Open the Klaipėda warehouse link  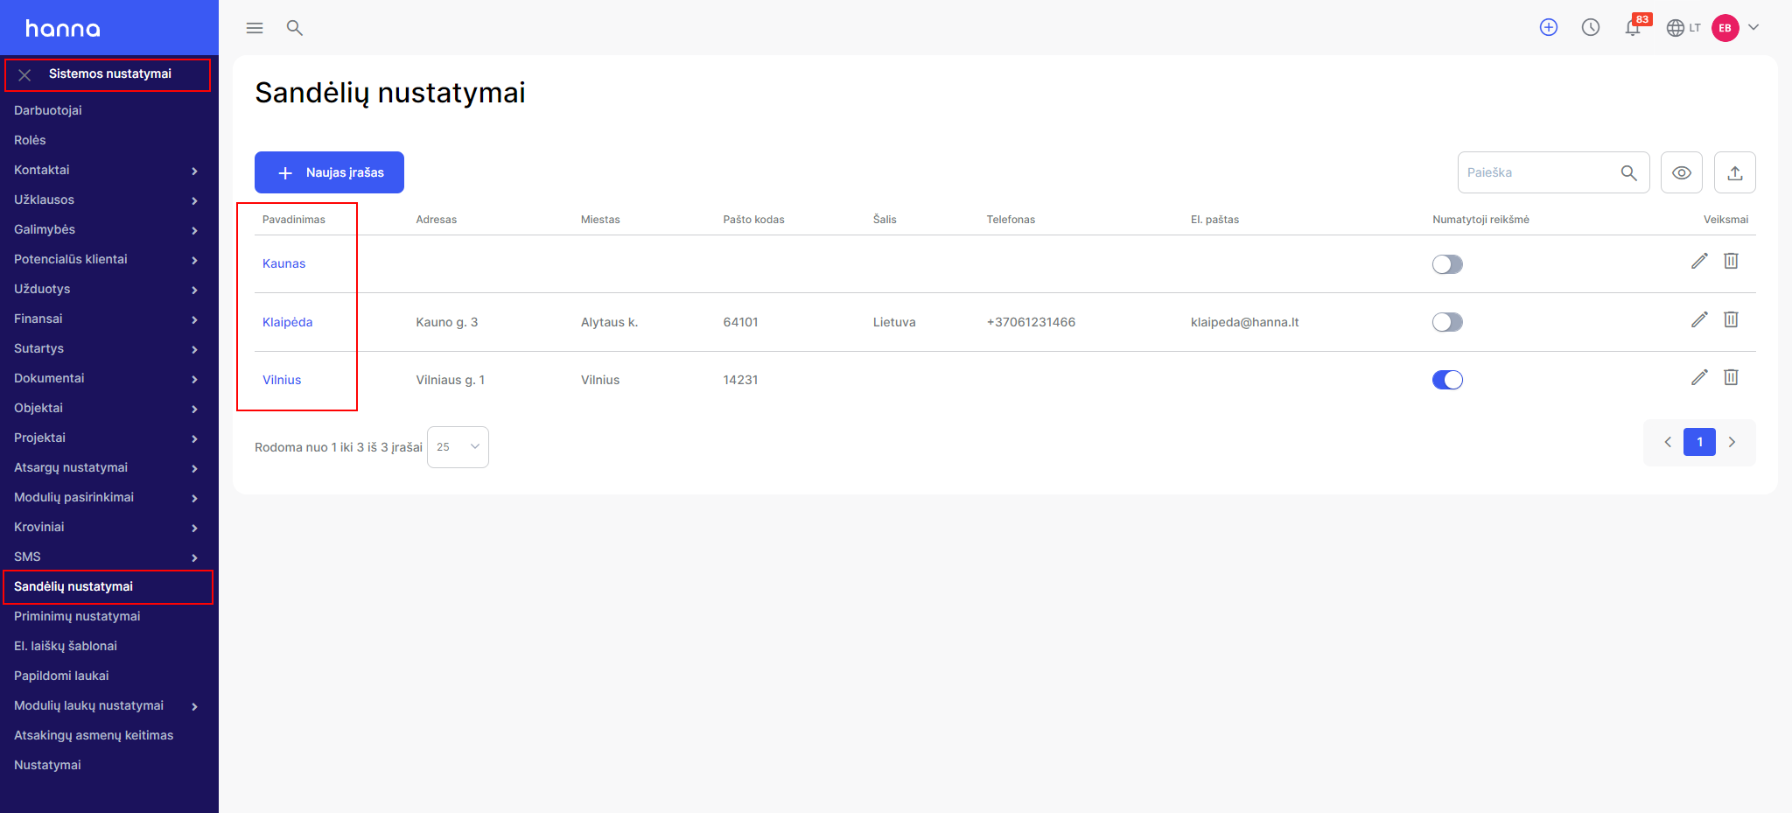pyautogui.click(x=287, y=322)
